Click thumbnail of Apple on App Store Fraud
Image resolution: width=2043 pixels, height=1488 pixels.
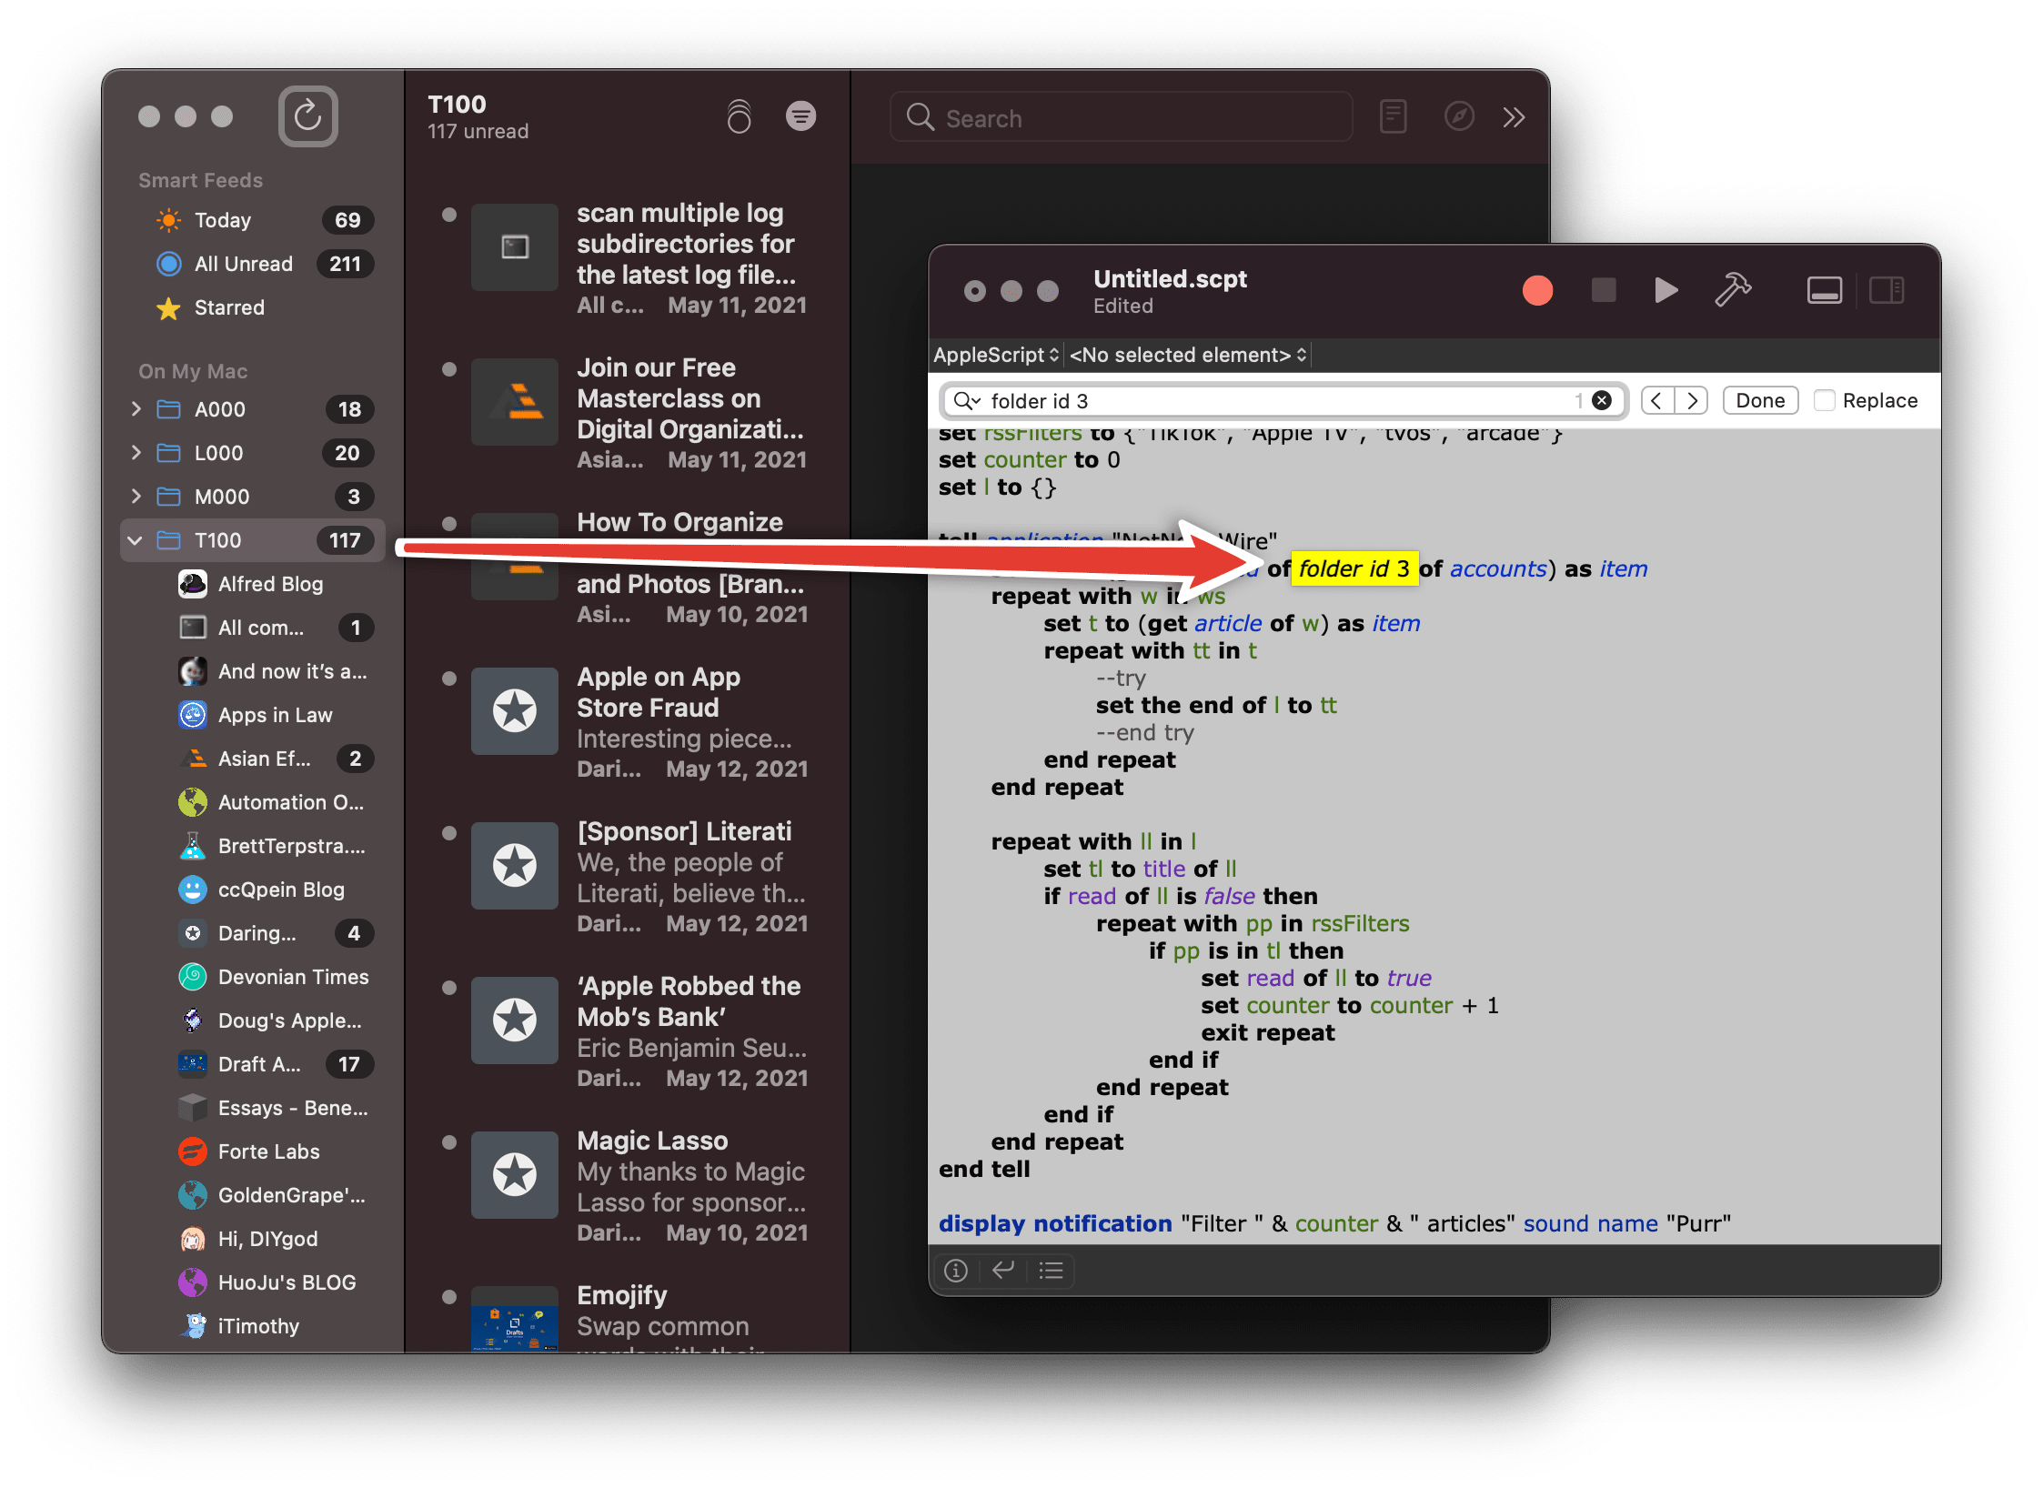point(515,710)
